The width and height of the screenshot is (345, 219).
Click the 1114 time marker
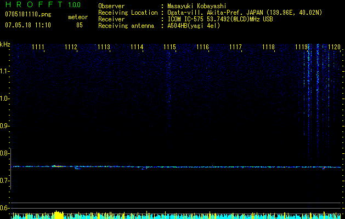click(x=137, y=47)
